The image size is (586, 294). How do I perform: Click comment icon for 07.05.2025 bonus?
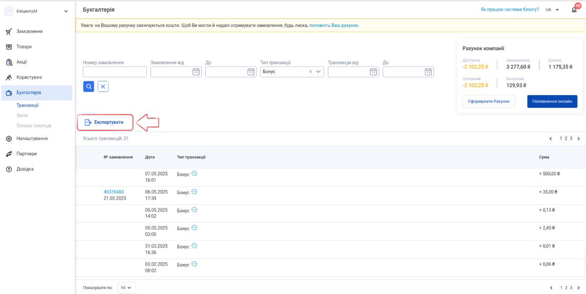(194, 174)
